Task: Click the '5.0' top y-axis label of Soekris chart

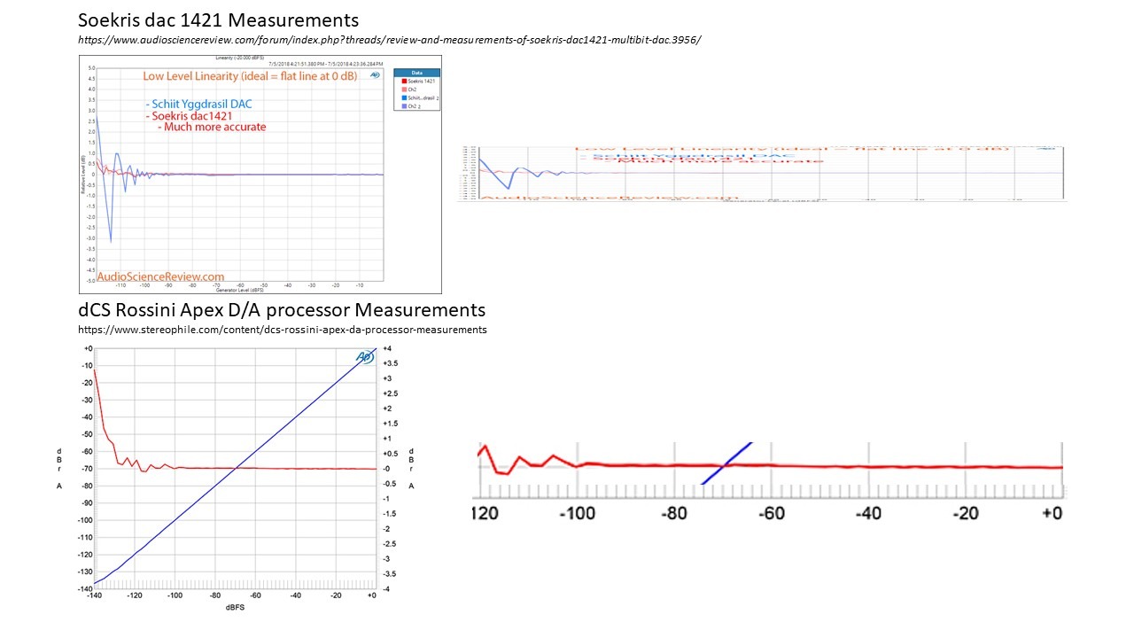Action: point(91,68)
